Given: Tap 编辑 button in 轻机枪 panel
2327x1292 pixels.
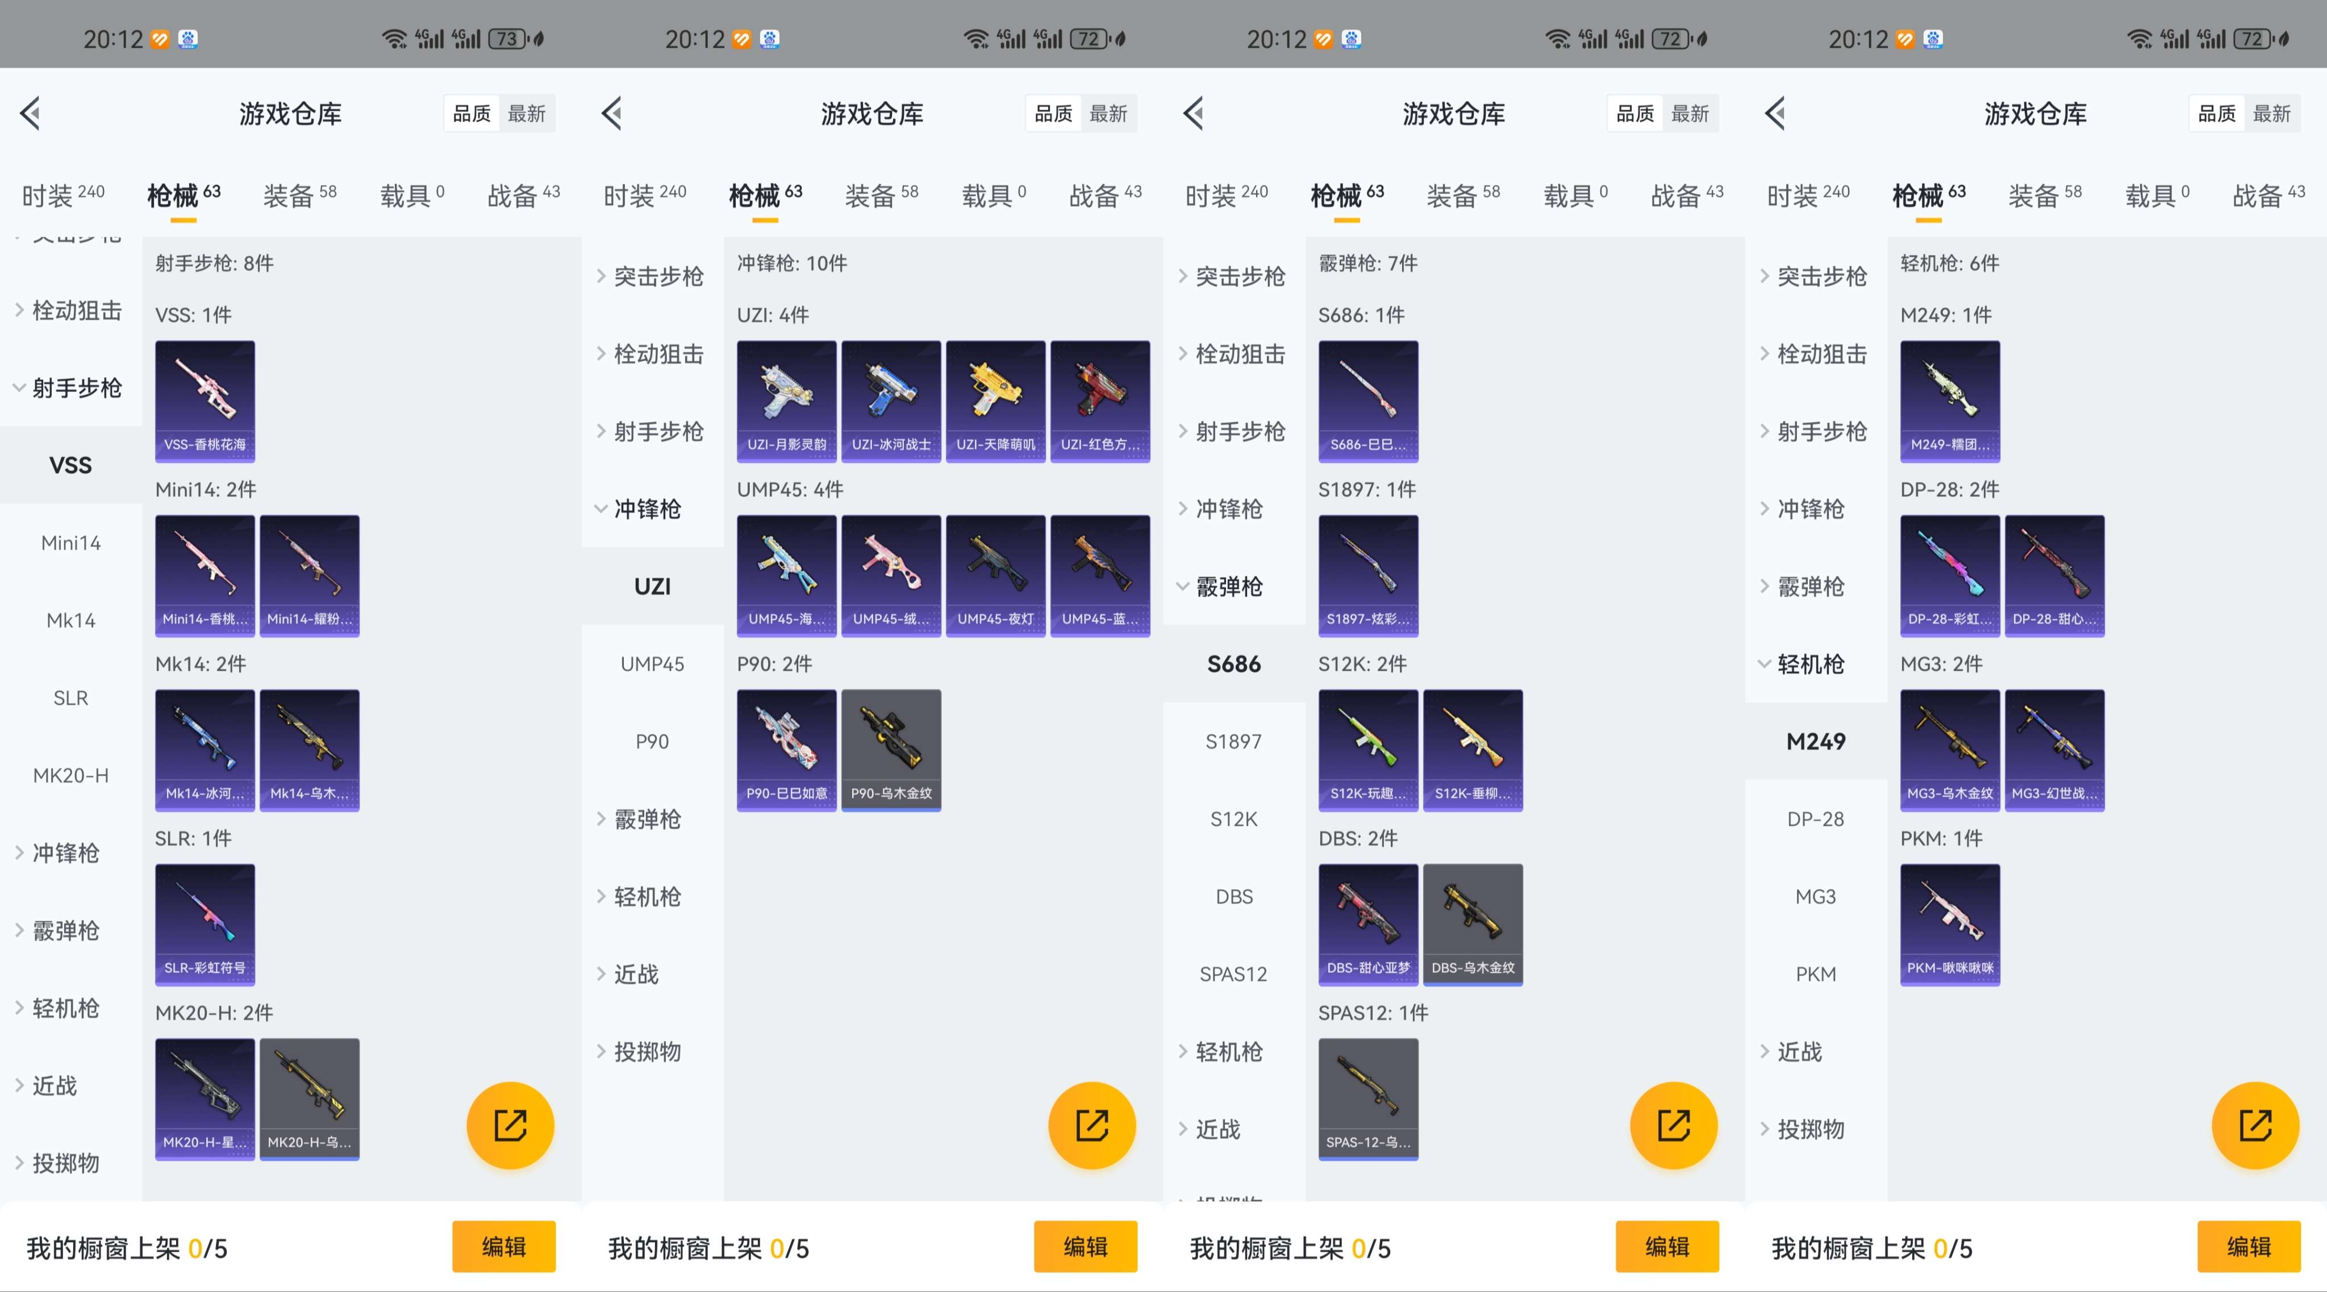Looking at the screenshot, I should 2249,1247.
